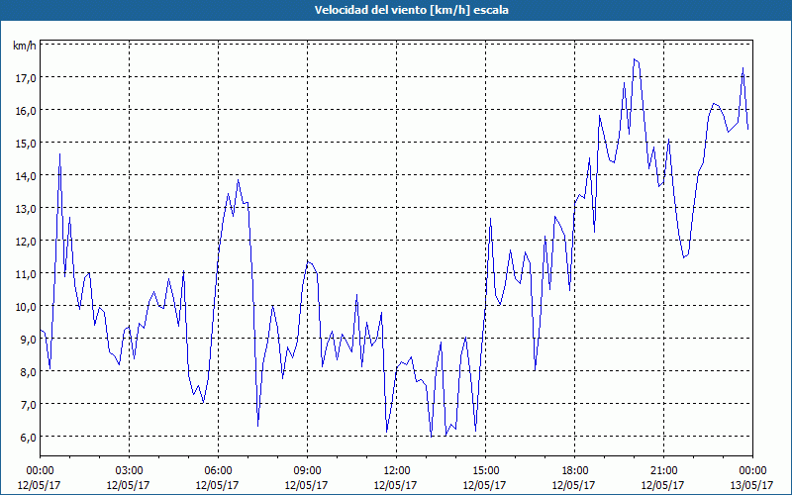This screenshot has width=792, height=495.
Task: Click the 15:00 time axis label
Action: (485, 471)
